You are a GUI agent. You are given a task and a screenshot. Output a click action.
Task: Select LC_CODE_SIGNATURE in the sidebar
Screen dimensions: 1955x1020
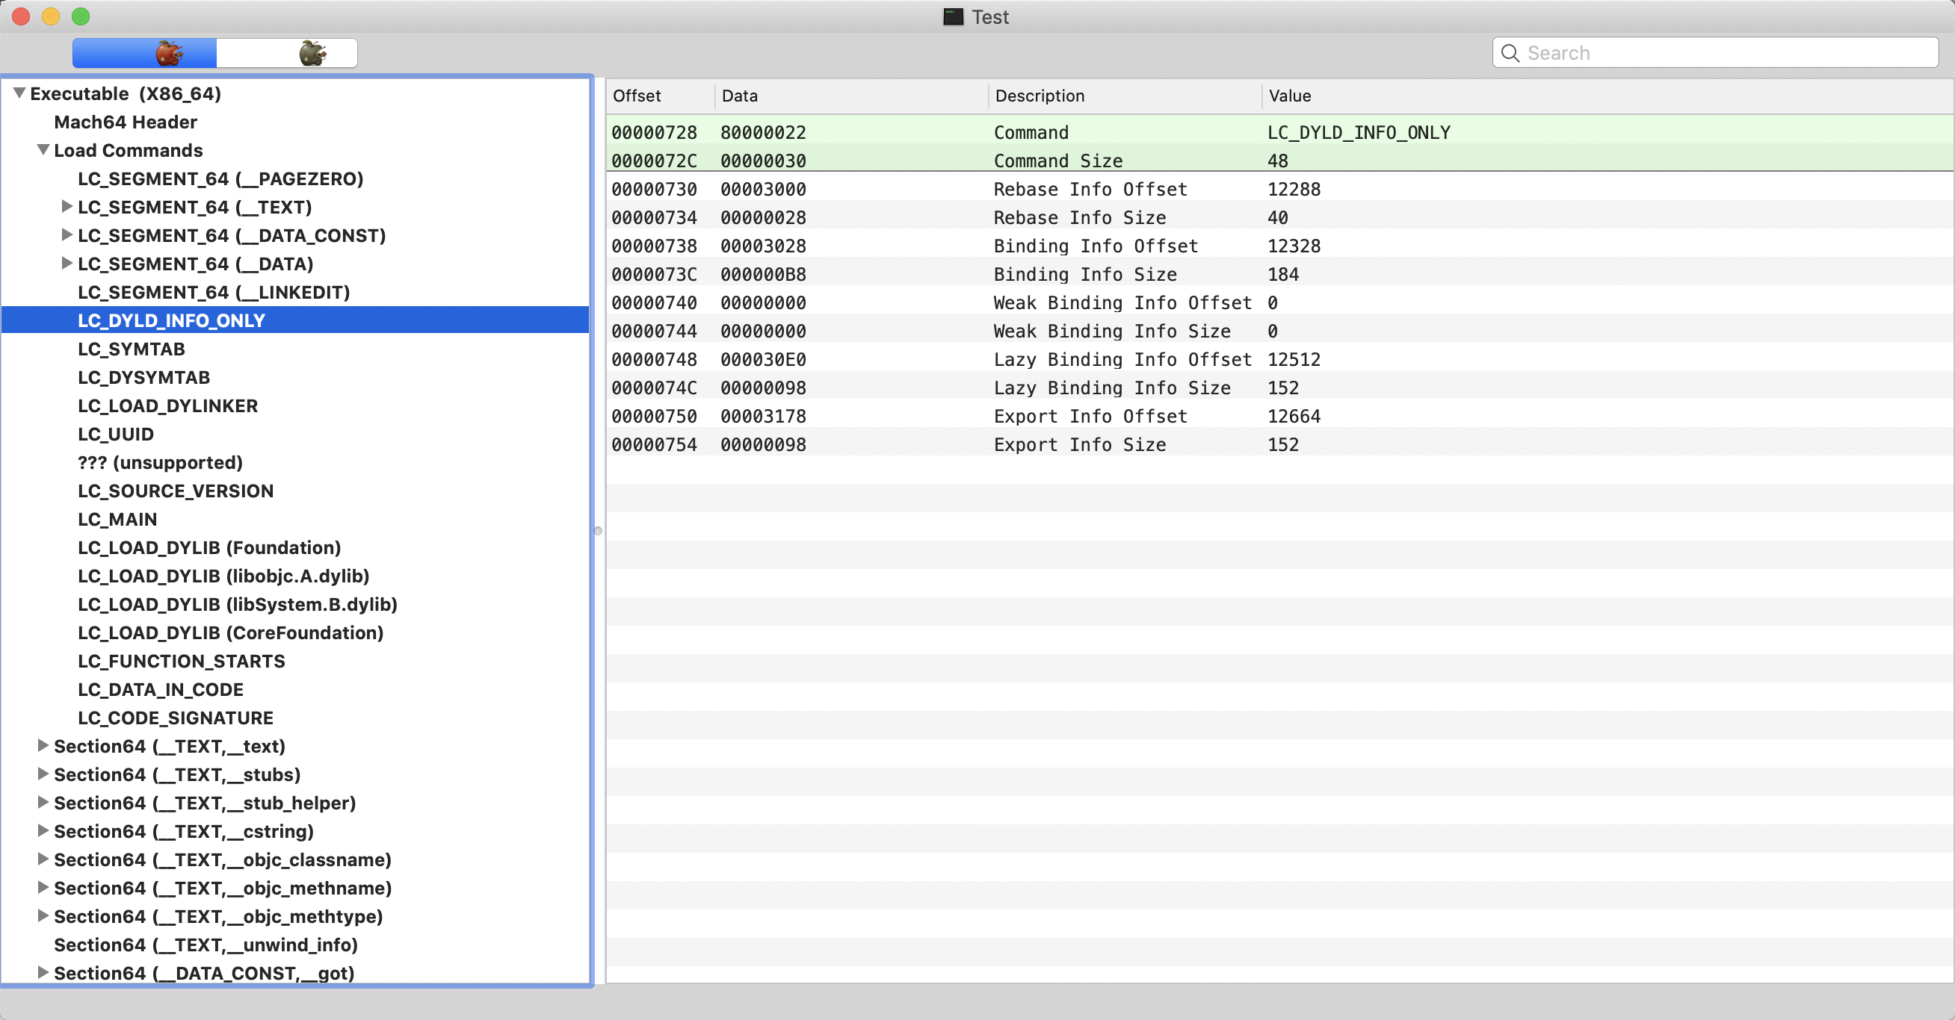(x=176, y=718)
